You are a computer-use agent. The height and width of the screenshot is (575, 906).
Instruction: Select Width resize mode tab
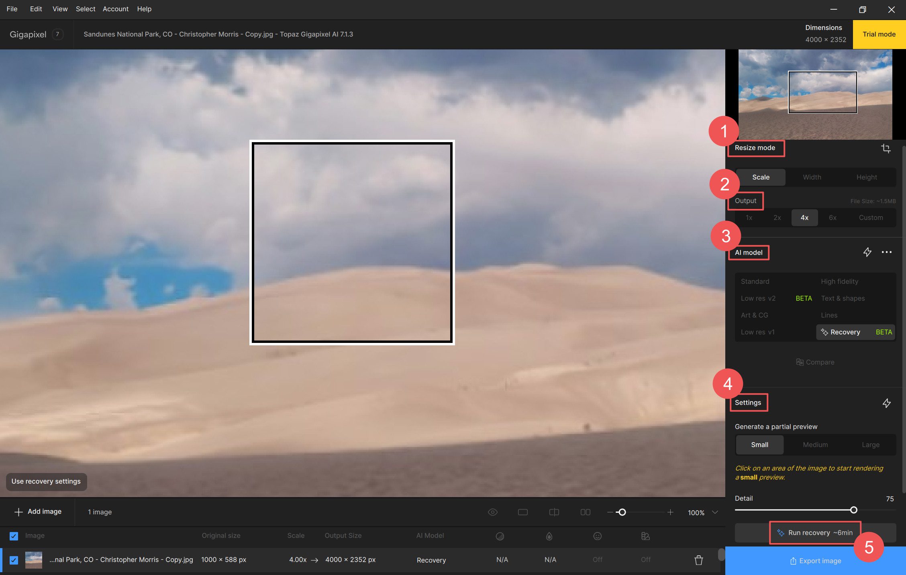click(812, 177)
